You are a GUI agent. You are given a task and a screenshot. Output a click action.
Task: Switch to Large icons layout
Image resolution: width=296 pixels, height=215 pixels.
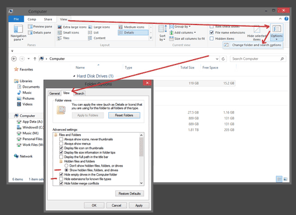point(99,27)
